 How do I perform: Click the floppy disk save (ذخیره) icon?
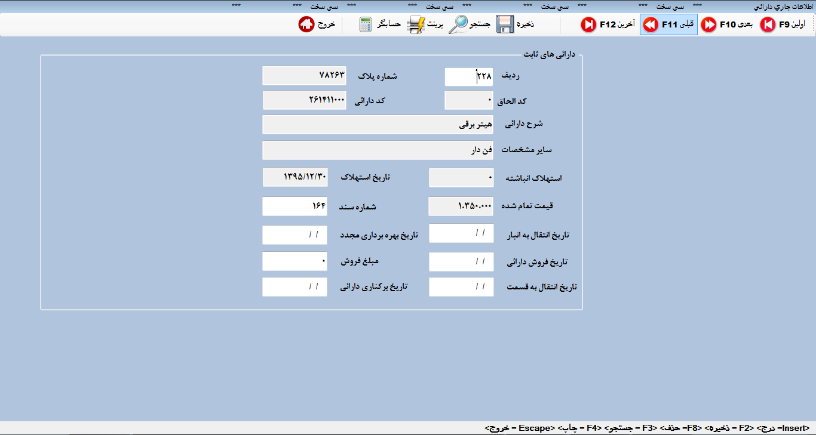click(x=505, y=24)
